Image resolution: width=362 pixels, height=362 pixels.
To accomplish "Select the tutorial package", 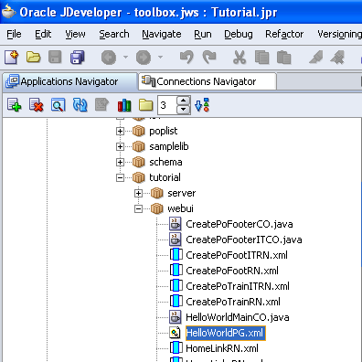I will pyautogui.click(x=165, y=177).
